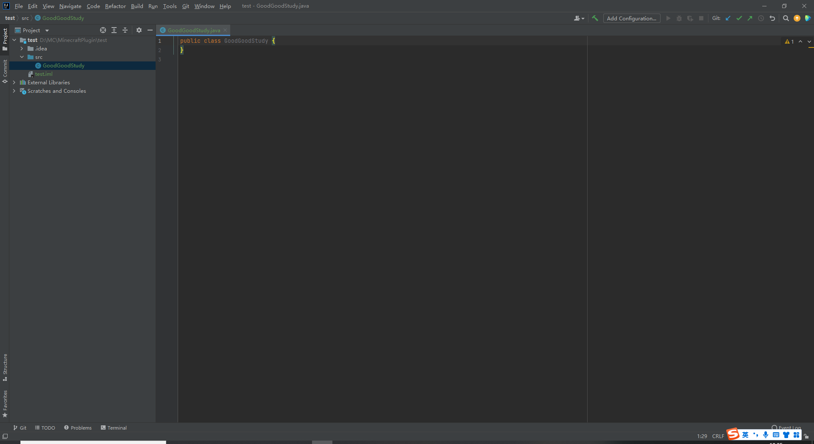Toggle the Commit tool window sidebar button
This screenshot has width=814, height=444.
click(5, 71)
